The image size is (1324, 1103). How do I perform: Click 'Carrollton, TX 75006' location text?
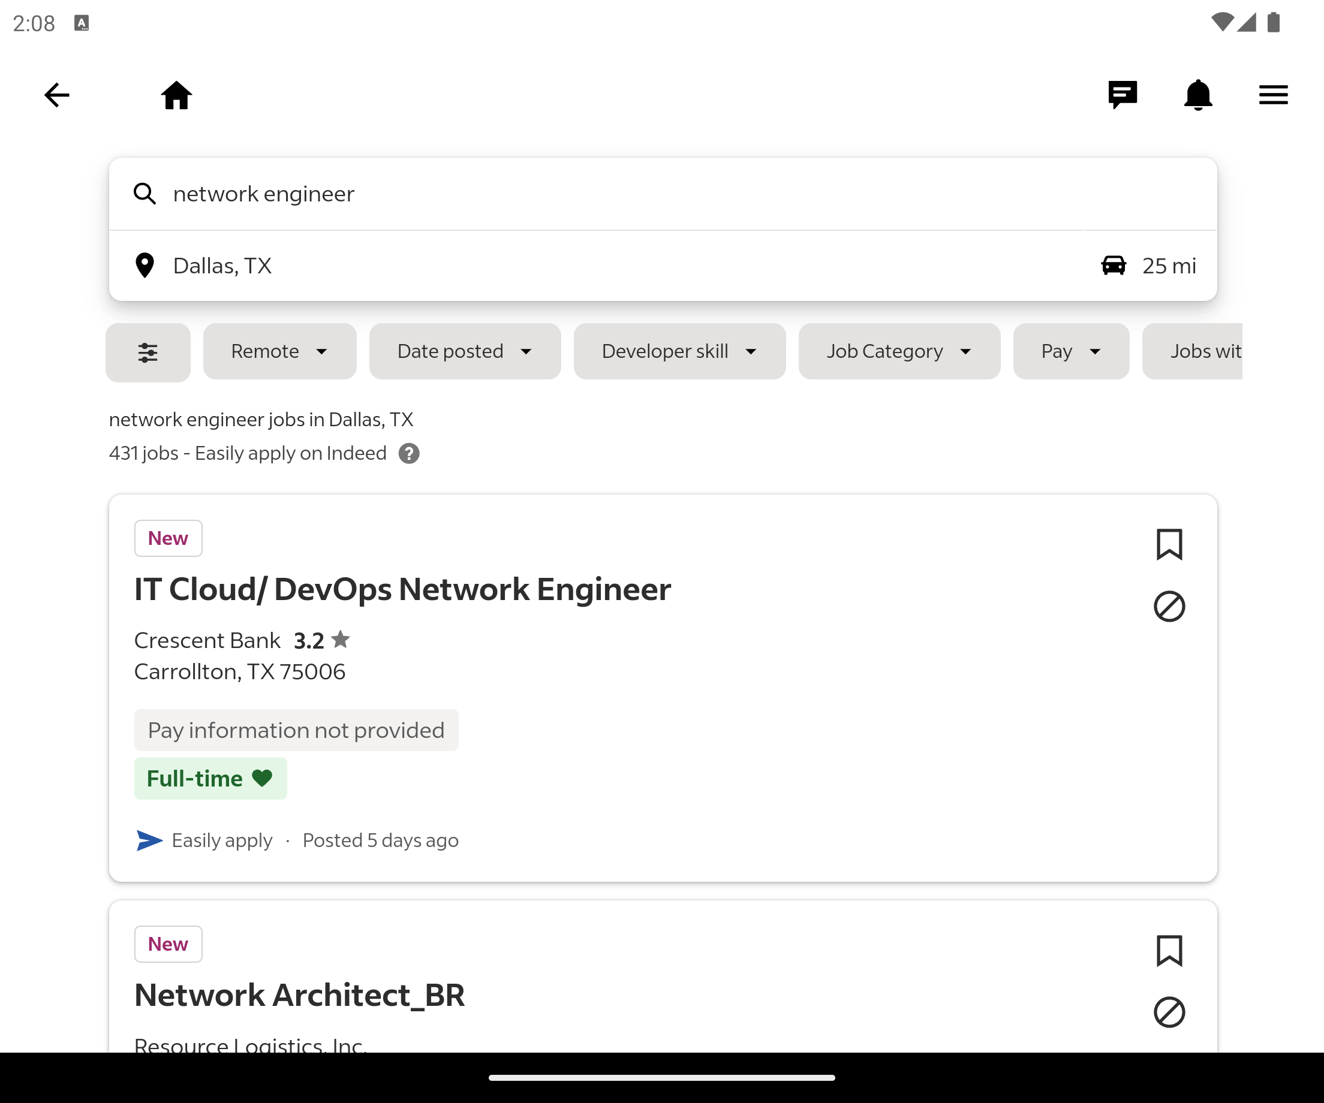pyautogui.click(x=240, y=672)
